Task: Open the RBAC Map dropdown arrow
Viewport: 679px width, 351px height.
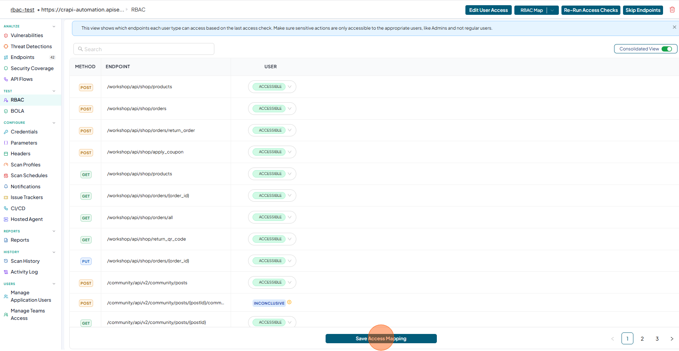Action: [x=552, y=10]
